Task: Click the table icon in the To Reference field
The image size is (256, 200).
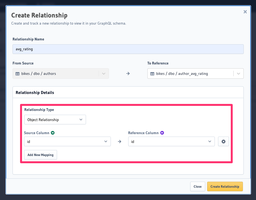Action: pos(152,73)
